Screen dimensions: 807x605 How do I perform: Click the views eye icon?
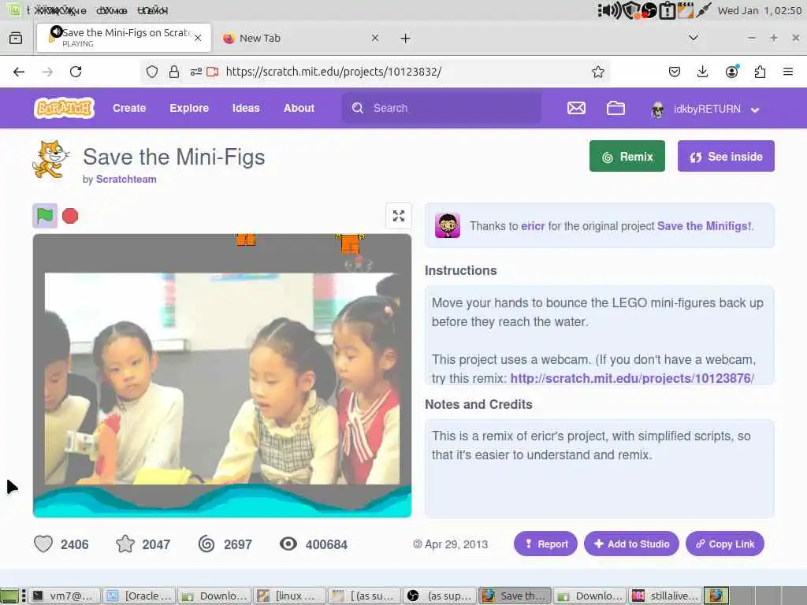click(288, 544)
